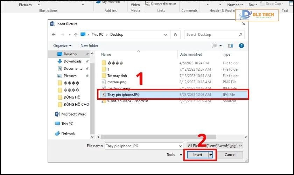Refresh the Desktop folder listing
This screenshot has height=175, width=294.
coord(176,35)
